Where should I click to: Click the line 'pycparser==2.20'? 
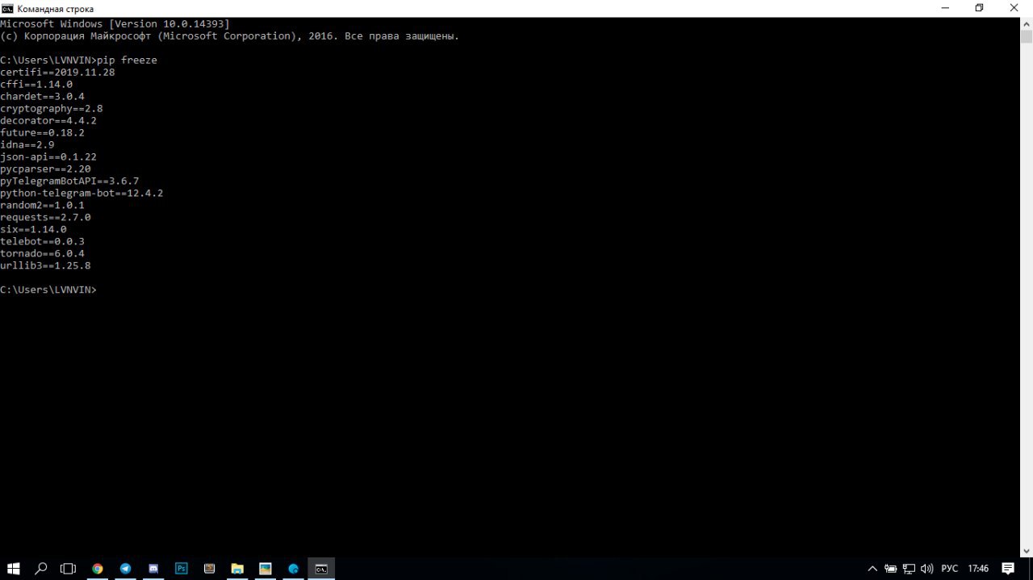point(45,169)
